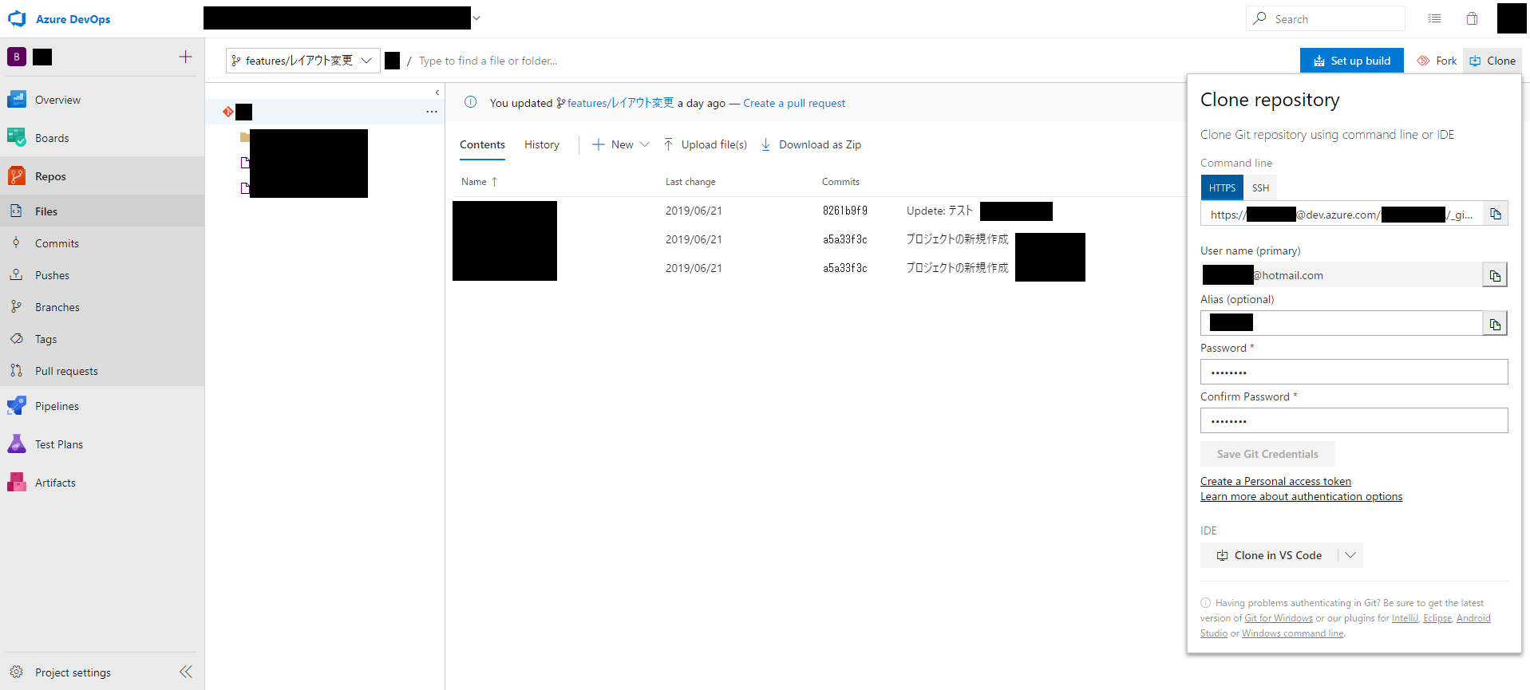Open Project settings
This screenshot has width=1530, height=690.
pos(73,672)
